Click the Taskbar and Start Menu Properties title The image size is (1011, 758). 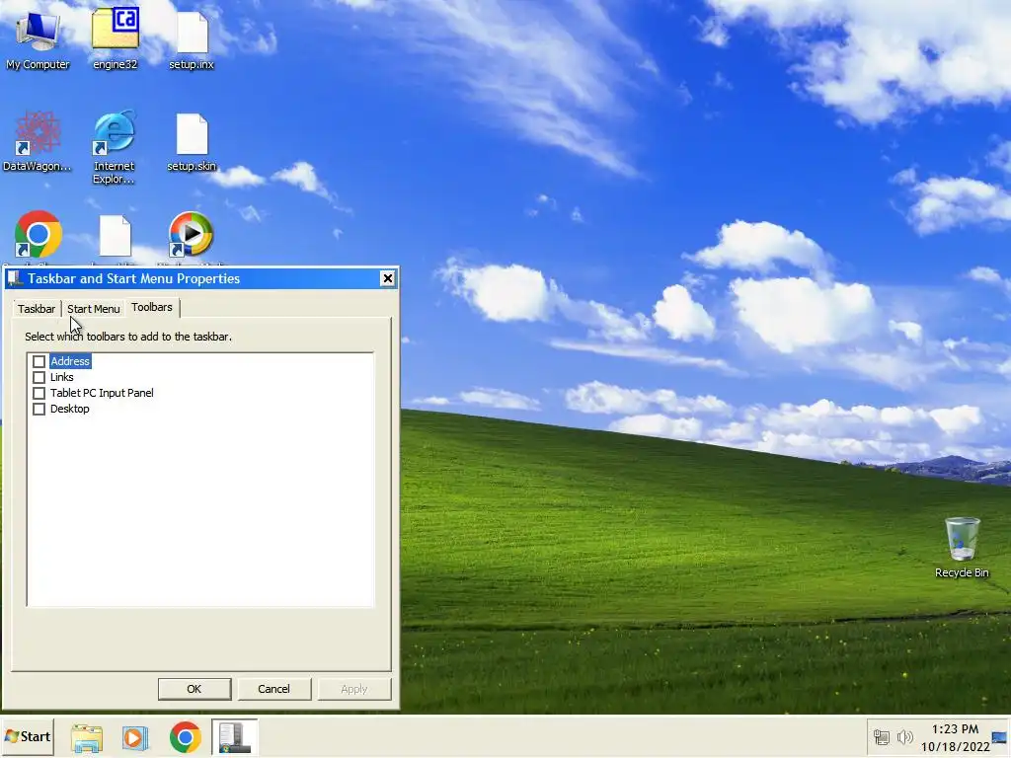[x=133, y=278]
